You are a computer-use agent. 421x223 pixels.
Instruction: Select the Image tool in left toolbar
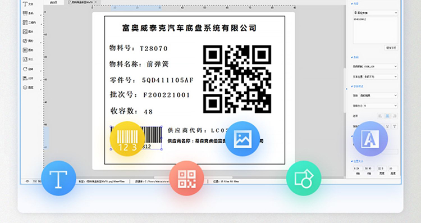(x=28, y=31)
